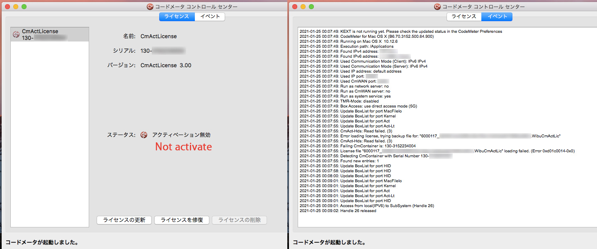Click the 'Found IPv4 address' log line
The image size is (597, 249).
point(349,51)
